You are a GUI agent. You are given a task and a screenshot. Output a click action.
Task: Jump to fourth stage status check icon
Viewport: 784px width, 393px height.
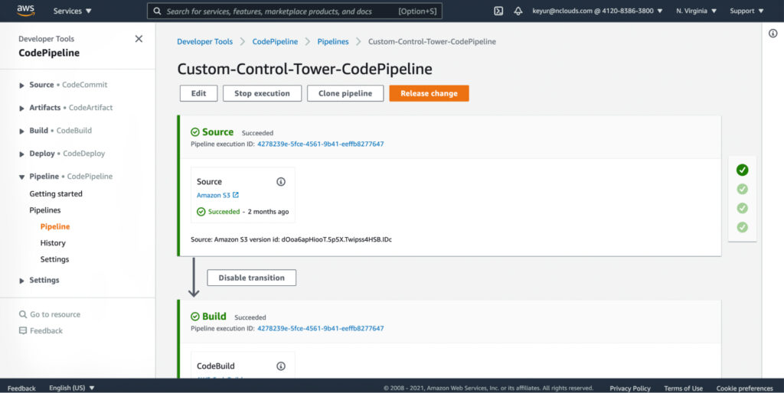pyautogui.click(x=743, y=227)
